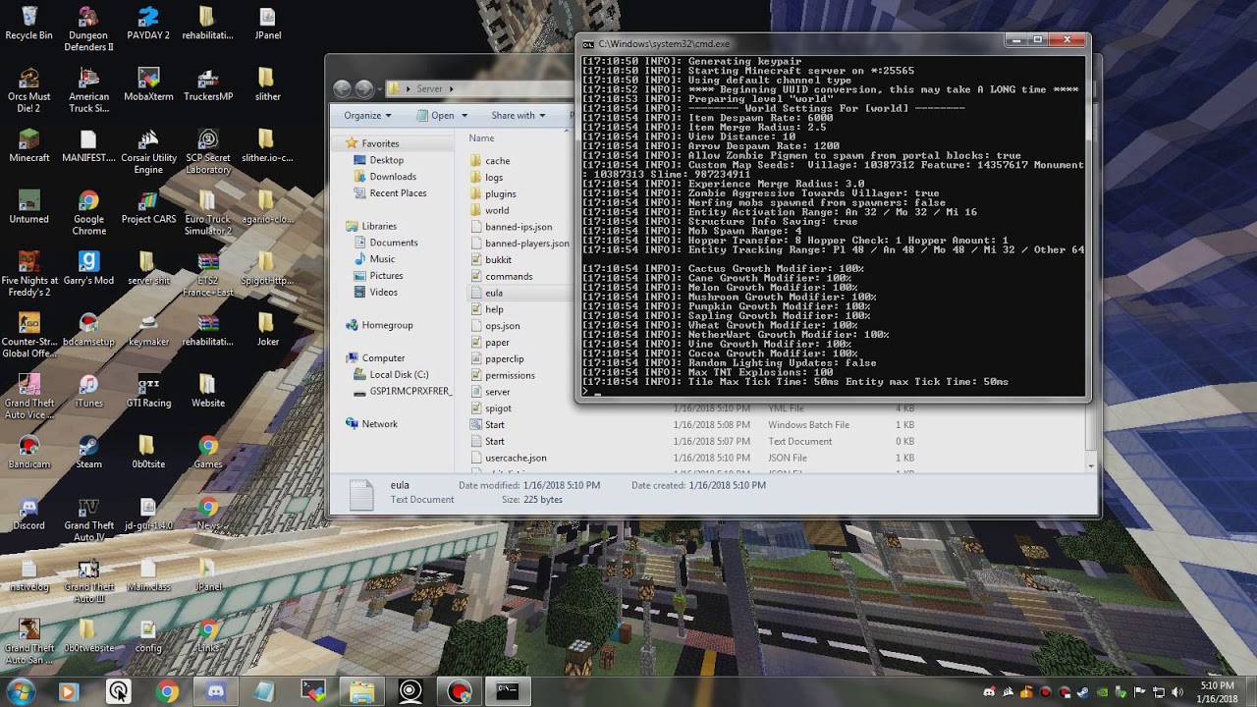The image size is (1257, 707).
Task: Open the keymaker desktop icon
Action: (x=148, y=329)
